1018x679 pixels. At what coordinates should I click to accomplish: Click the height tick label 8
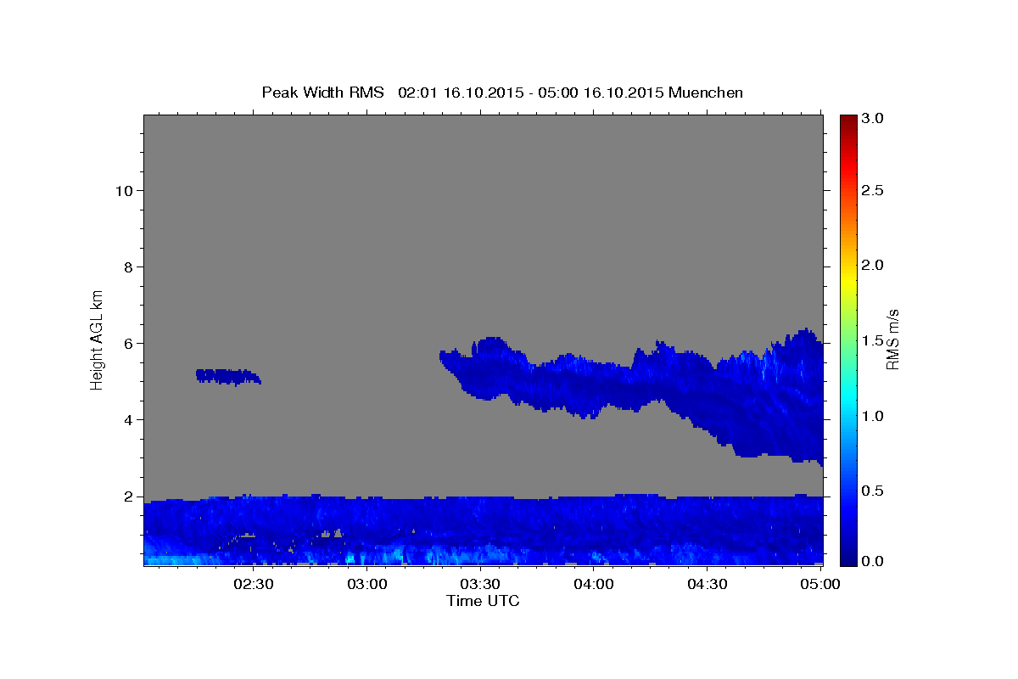[127, 267]
